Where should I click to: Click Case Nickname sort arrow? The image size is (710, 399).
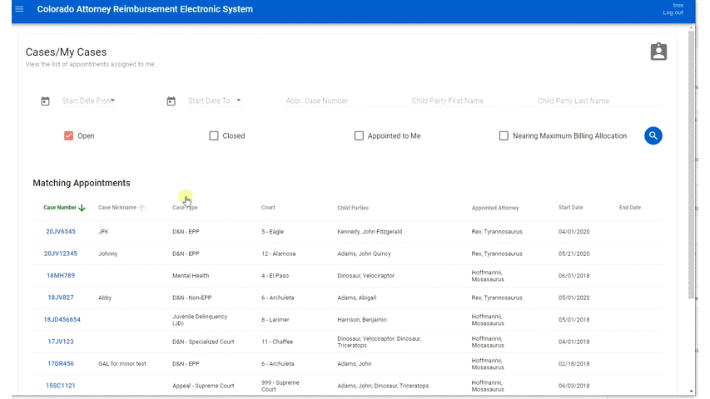(x=142, y=208)
